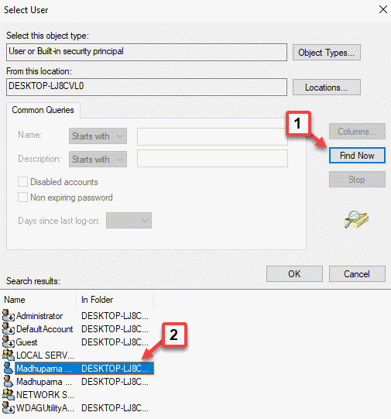The height and width of the screenshot is (419, 391).
Task: Click the Name query text field
Action: (x=212, y=136)
